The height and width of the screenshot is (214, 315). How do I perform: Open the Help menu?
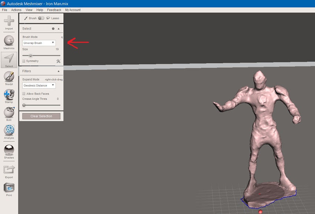pos(40,10)
